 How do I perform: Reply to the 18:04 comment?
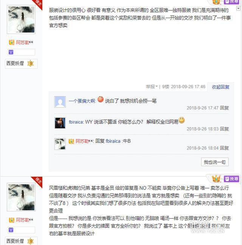pyautogui.click(x=224, y=148)
